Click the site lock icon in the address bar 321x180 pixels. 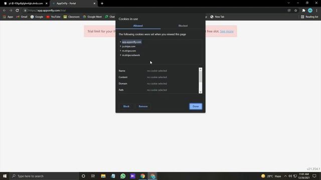click(x=25, y=10)
